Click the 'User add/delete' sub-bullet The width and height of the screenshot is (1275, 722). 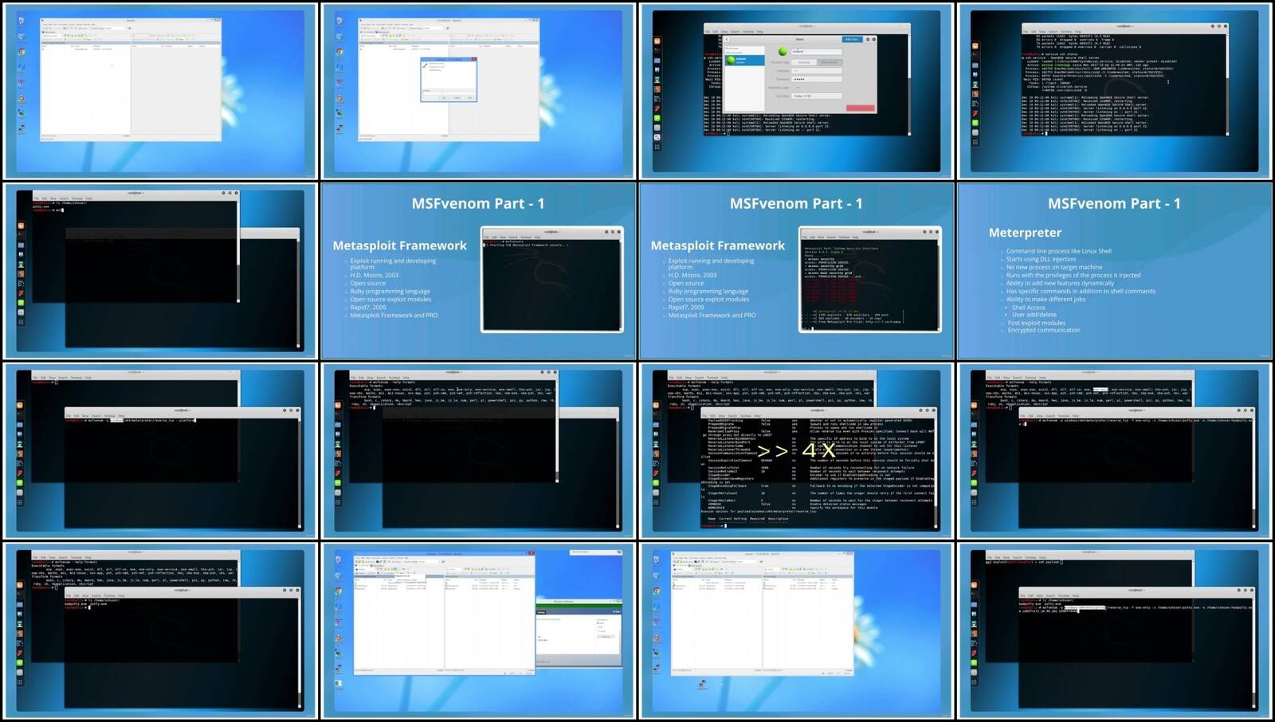point(1034,315)
